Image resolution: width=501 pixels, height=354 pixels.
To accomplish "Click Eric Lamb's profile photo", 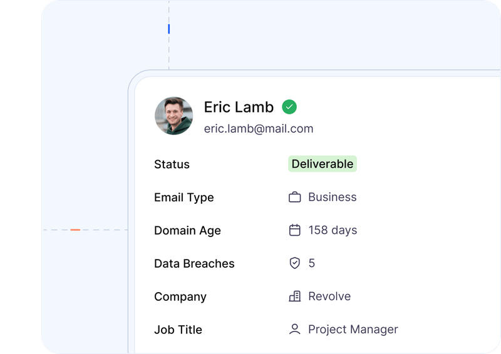I will pyautogui.click(x=174, y=116).
